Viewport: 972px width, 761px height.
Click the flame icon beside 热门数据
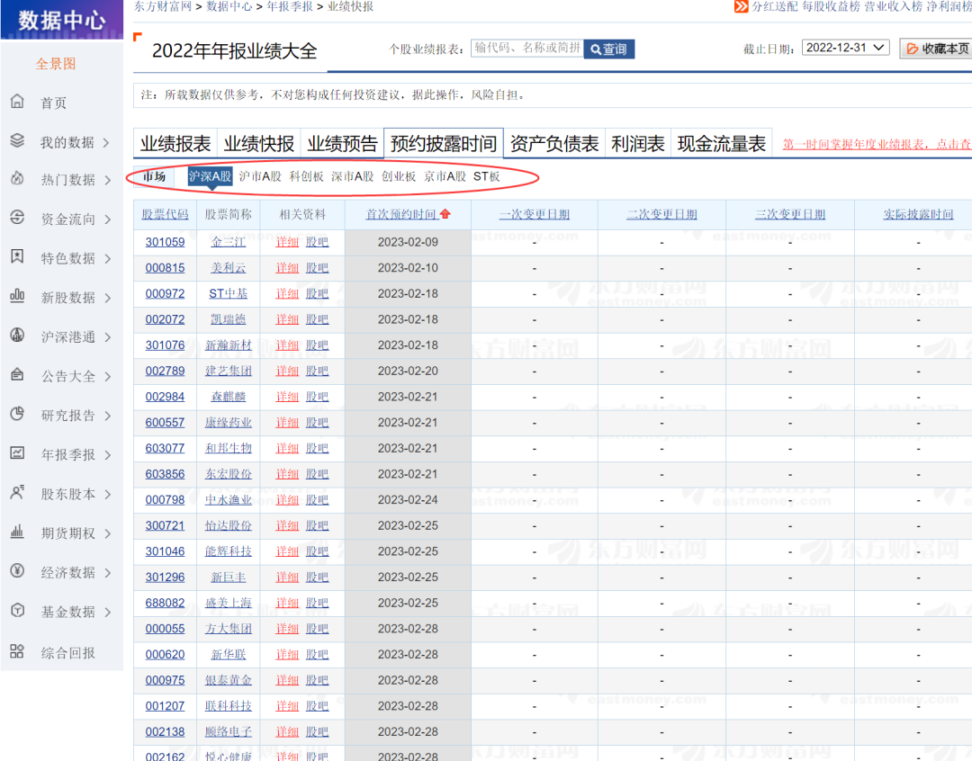coord(17,178)
